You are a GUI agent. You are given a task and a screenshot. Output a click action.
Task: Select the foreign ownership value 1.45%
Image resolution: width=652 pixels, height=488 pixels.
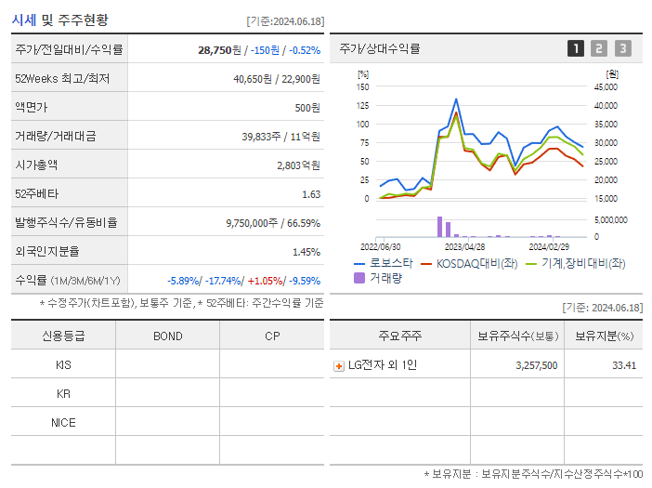click(306, 252)
